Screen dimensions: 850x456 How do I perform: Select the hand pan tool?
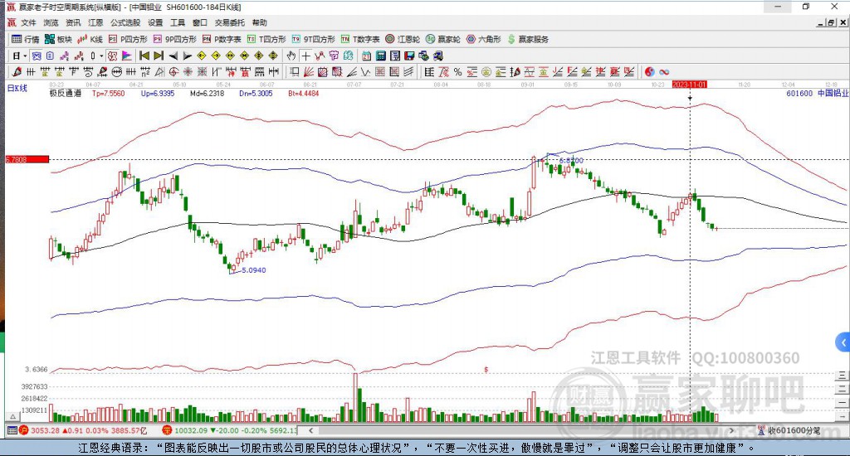point(291,56)
